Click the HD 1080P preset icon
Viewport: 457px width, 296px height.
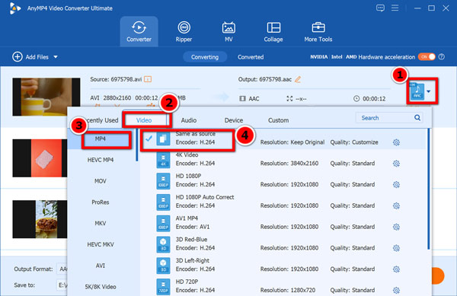(x=163, y=181)
